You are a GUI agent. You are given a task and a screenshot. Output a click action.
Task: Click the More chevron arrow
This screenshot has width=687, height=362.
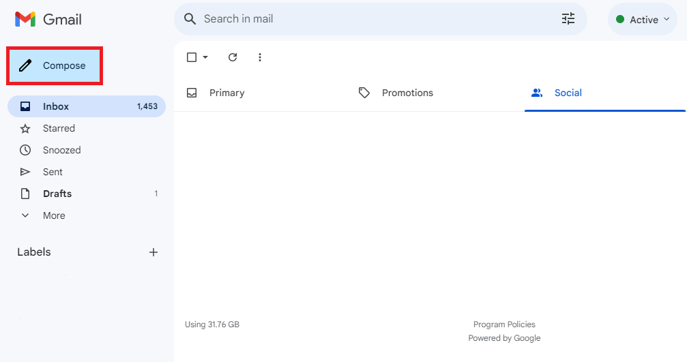pyautogui.click(x=25, y=215)
